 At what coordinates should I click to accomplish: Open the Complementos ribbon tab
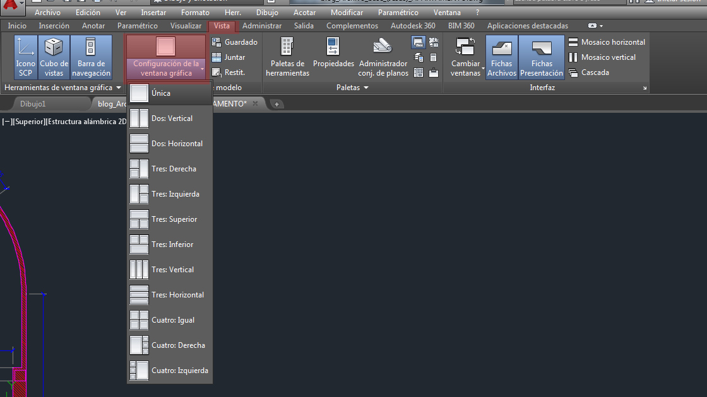[x=352, y=26]
